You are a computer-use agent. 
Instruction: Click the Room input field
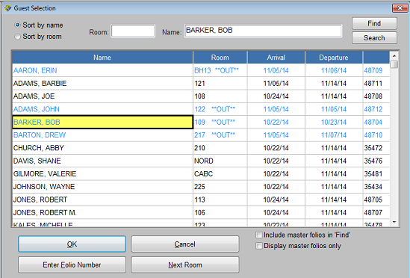pos(133,31)
